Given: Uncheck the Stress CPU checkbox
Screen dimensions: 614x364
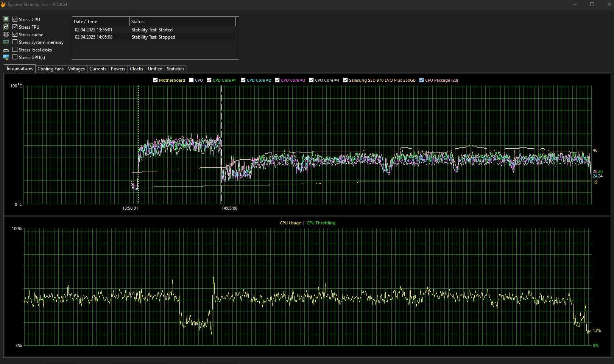Looking at the screenshot, I should coord(15,19).
